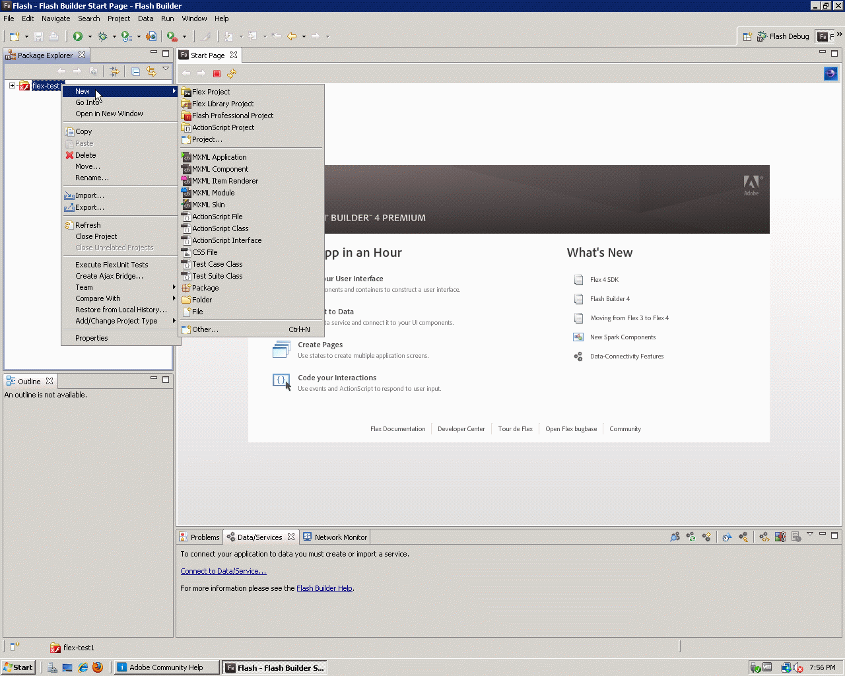
Task: Click the Refresh services icon in Data/Services
Action: point(691,537)
